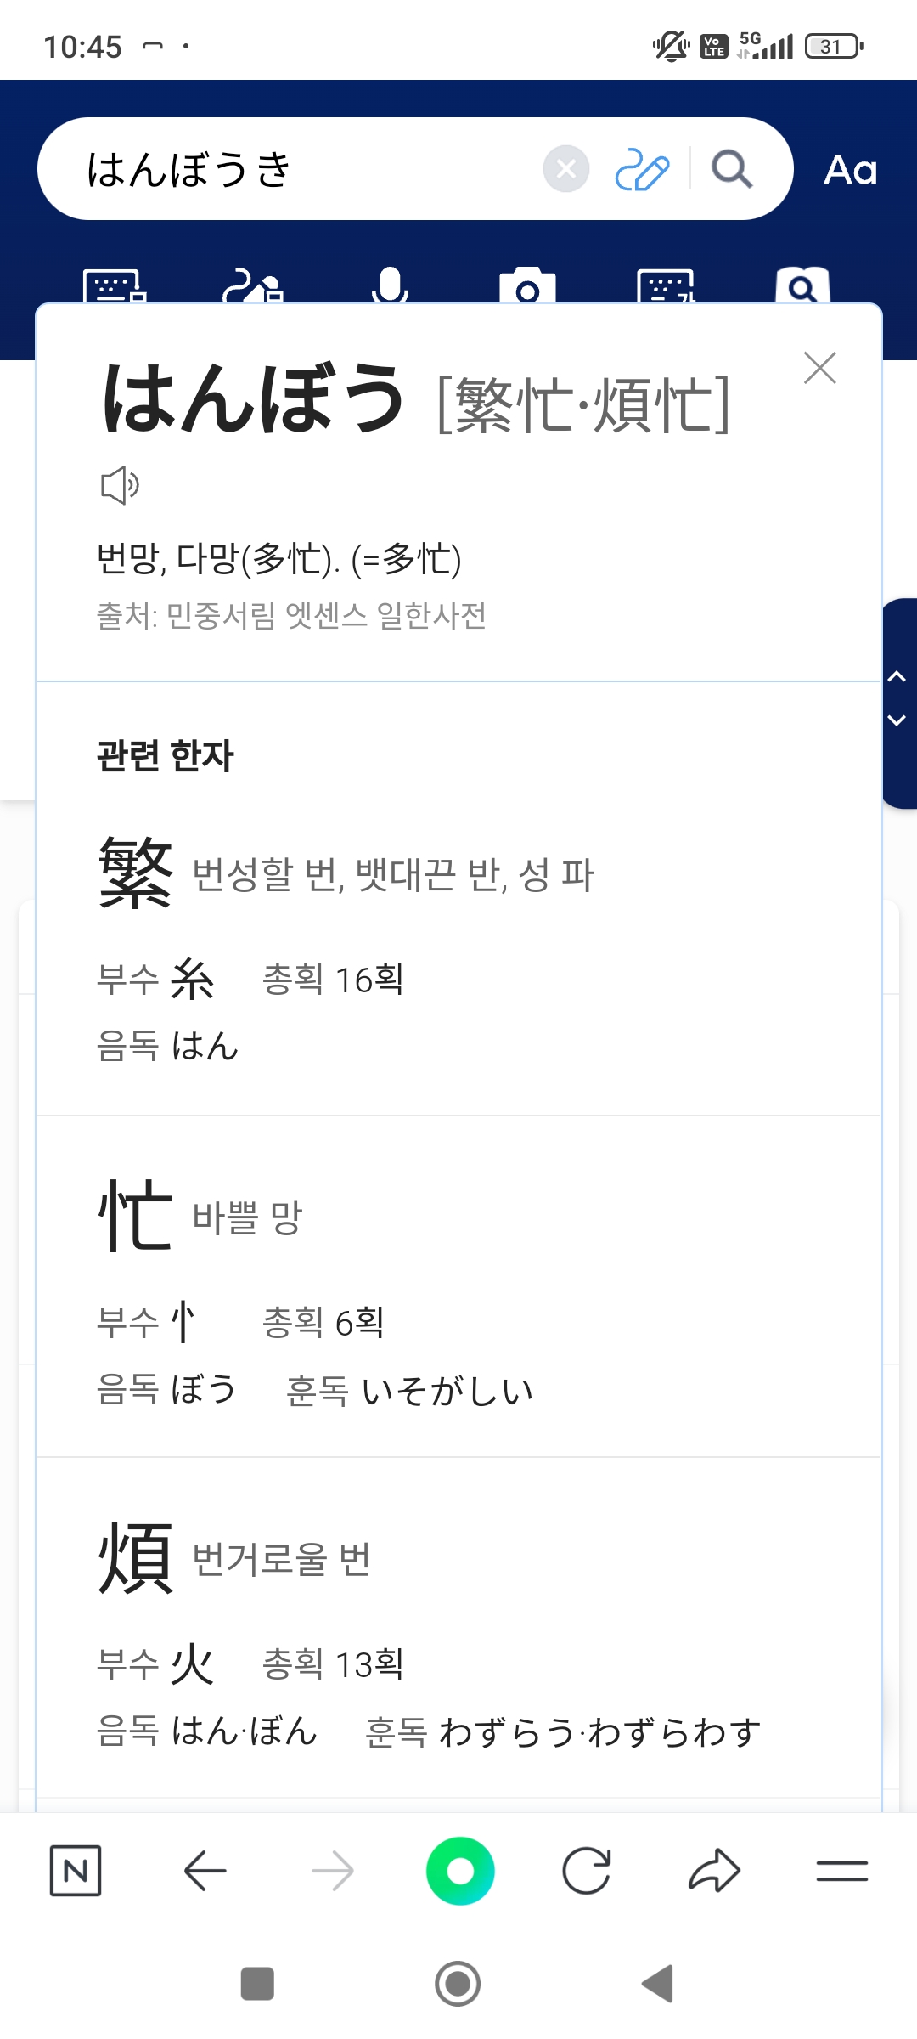917x2039 pixels.
Task: Open the browser hamburger menu
Action: pos(841,1871)
